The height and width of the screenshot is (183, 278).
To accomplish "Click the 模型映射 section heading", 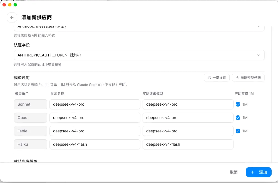I will (x=22, y=78).
